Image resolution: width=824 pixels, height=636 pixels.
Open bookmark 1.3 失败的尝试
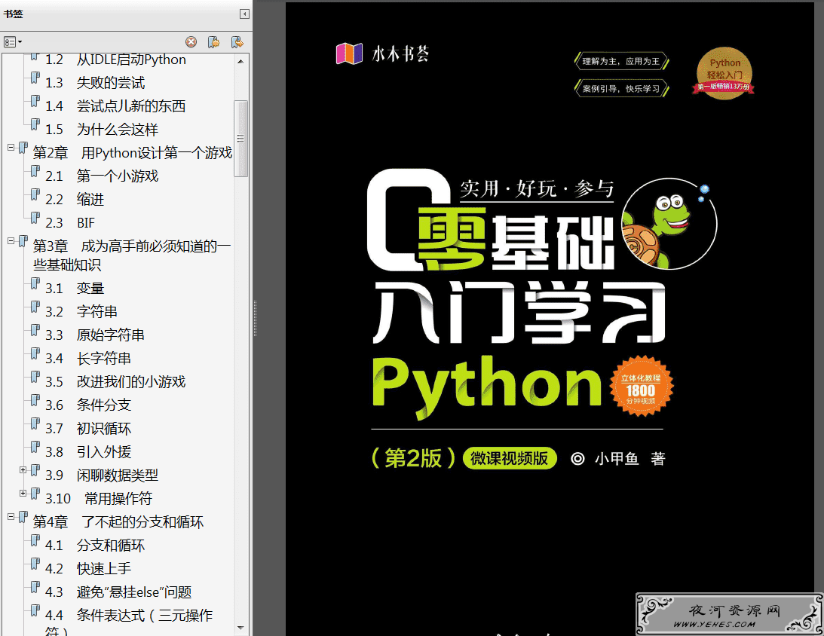tap(95, 83)
